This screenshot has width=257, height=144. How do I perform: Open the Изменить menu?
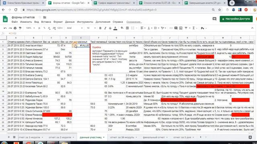pos(26,22)
